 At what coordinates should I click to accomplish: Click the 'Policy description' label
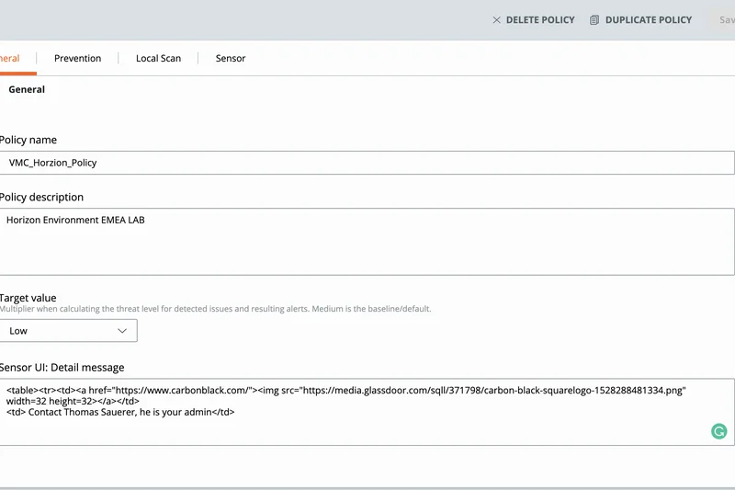tap(41, 198)
